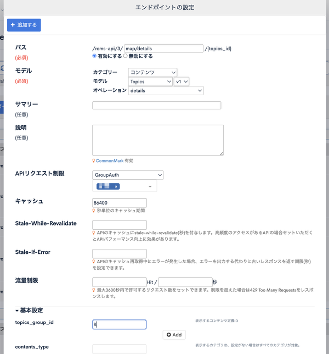
Task: Click the 流量制限 Hit count input
Action: click(x=120, y=282)
